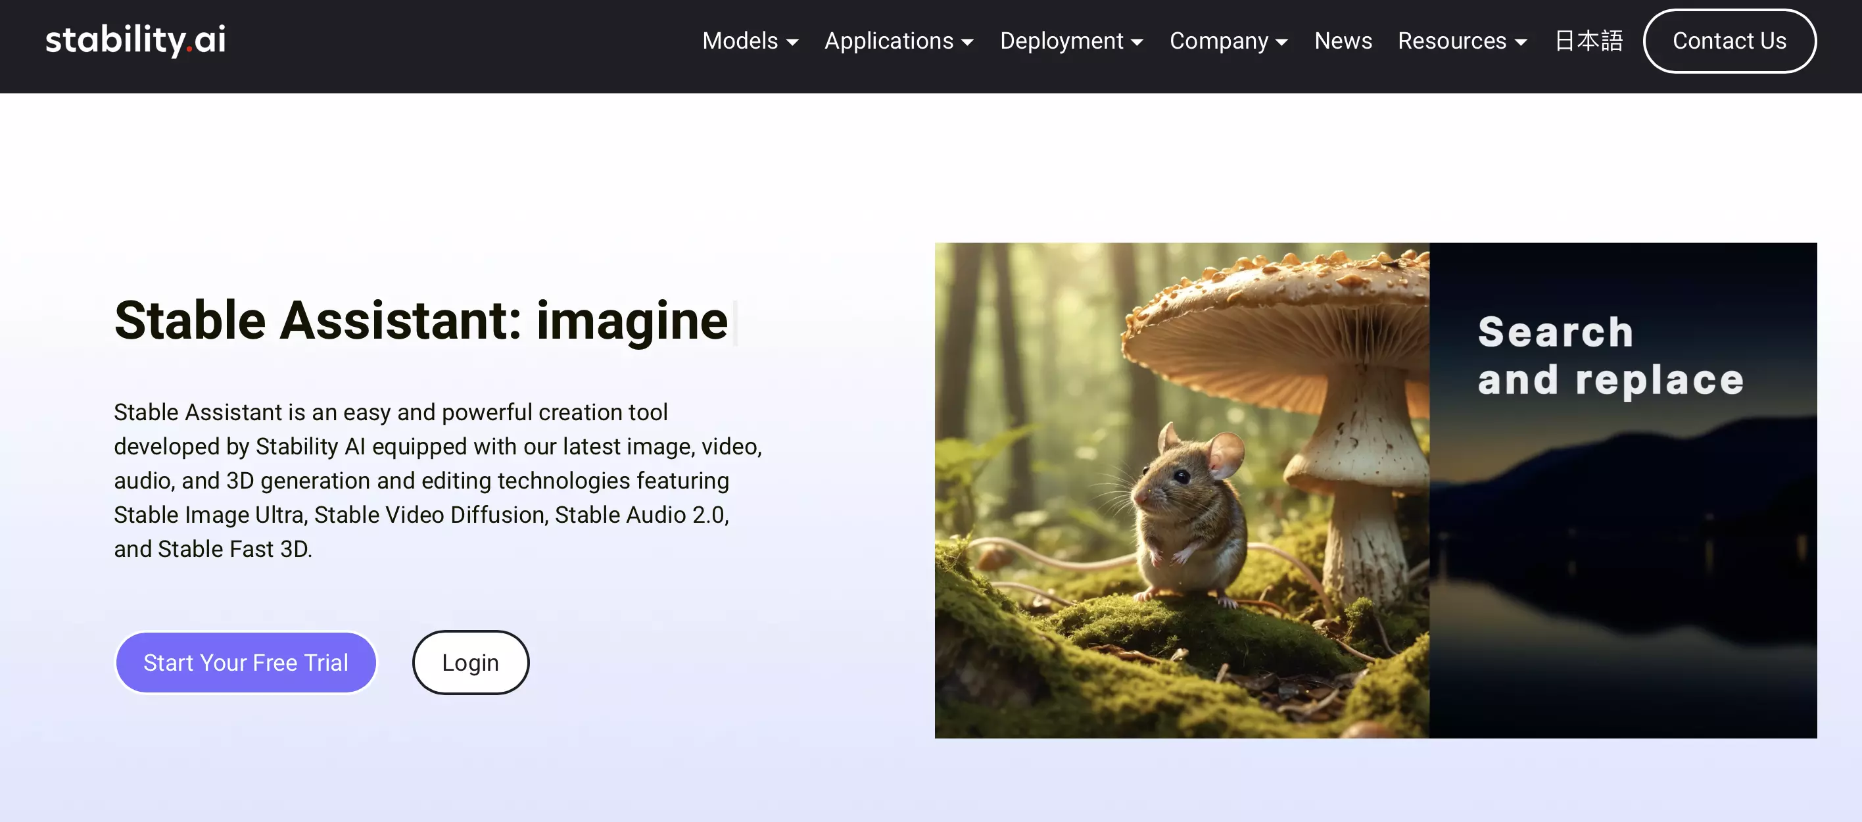Expand the Company menu
The height and width of the screenshot is (822, 1862).
1219,41
